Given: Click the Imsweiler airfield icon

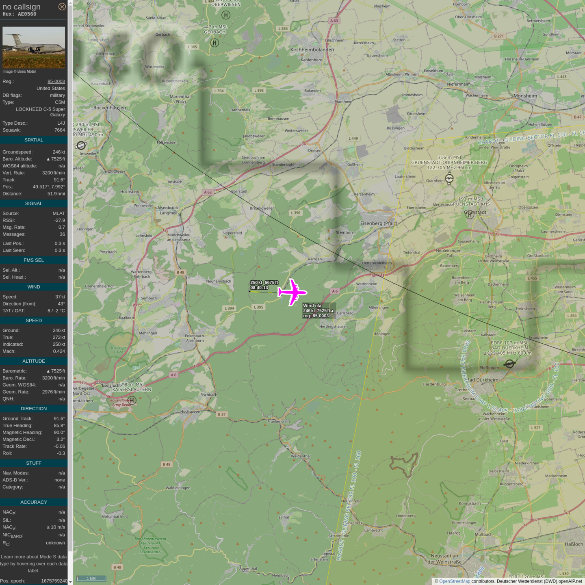Looking at the screenshot, I should pos(81,145).
